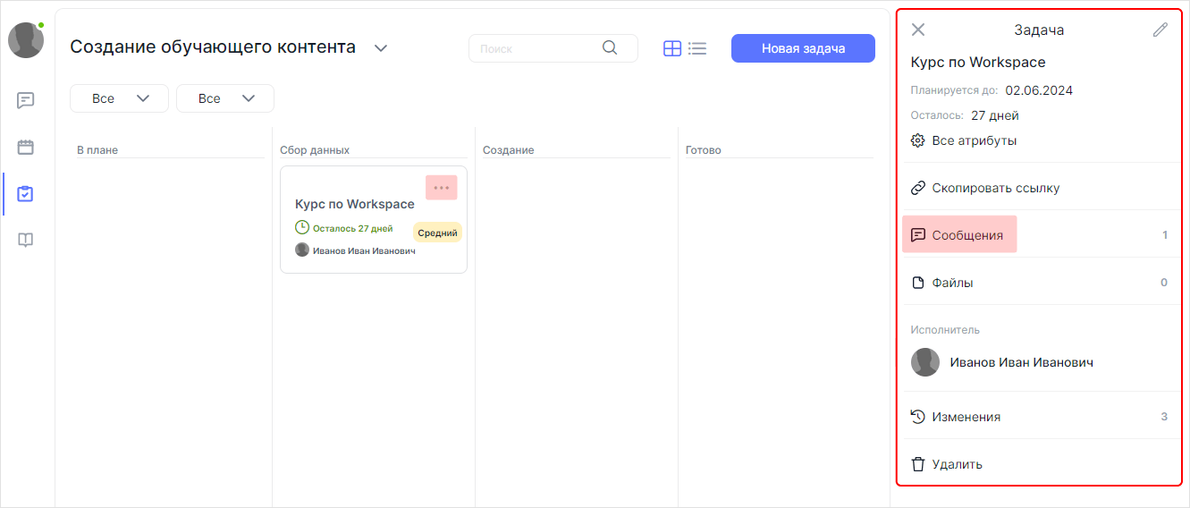
Task: Switch to list view
Action: (697, 48)
